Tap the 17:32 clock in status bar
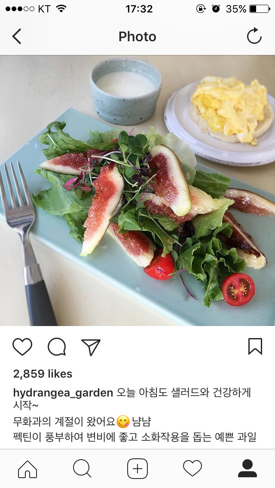The height and width of the screenshot is (488, 275). pos(139,9)
